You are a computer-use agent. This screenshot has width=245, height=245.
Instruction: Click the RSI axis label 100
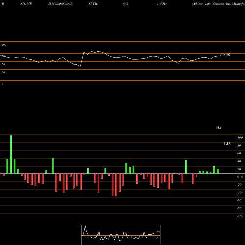point(4,45)
